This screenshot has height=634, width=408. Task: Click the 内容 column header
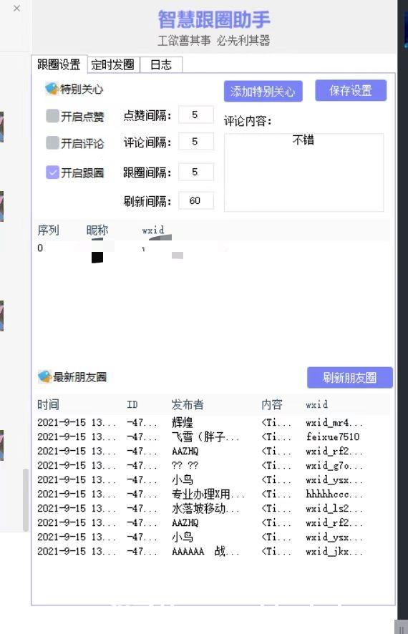pyautogui.click(x=272, y=404)
